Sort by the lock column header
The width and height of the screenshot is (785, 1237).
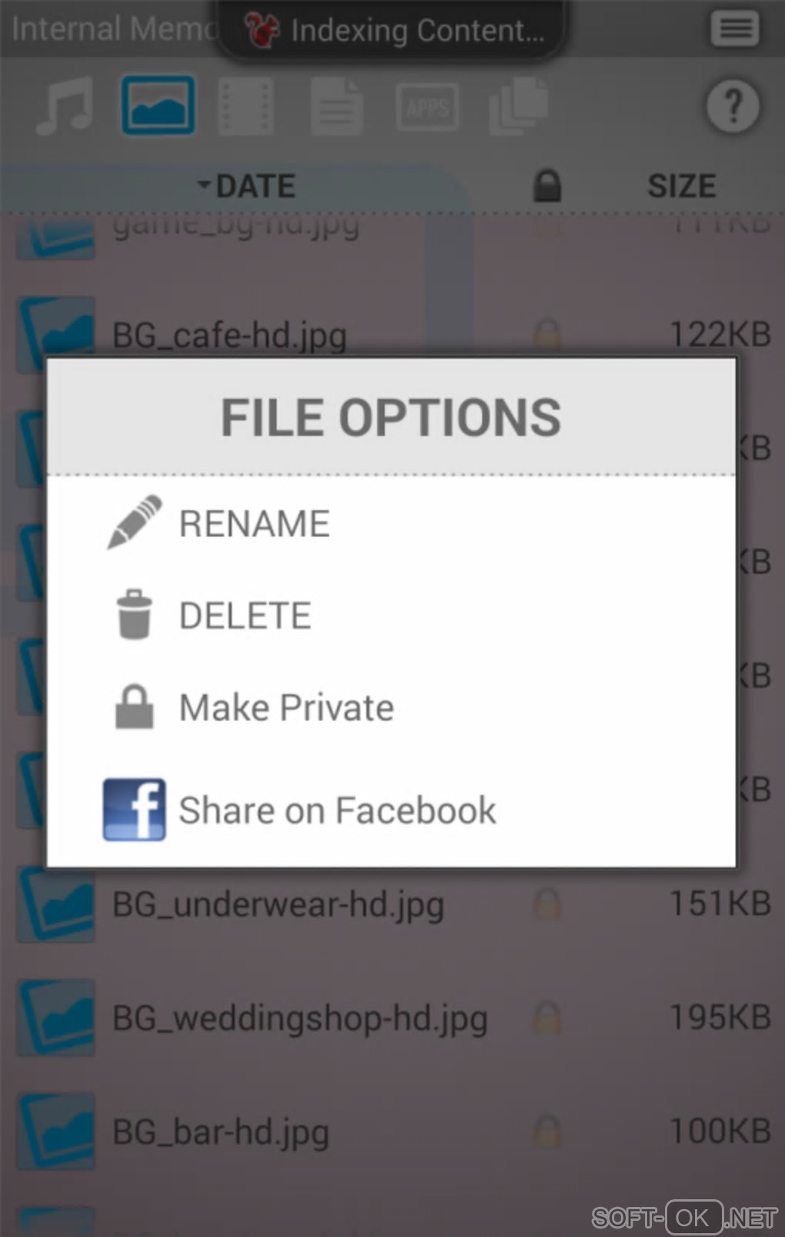547,186
